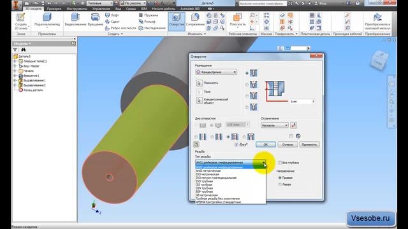The image size is (408, 229).
Task: Enable the Вся глубина checkbox
Action: (280, 163)
